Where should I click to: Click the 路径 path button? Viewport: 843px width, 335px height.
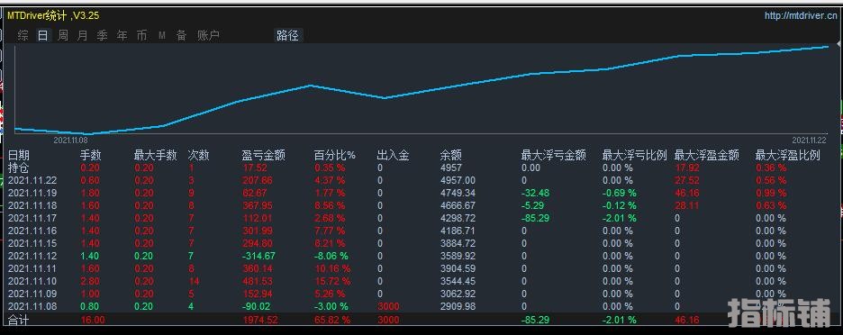tap(287, 35)
